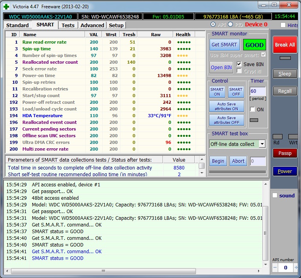Click the log horizontal scrollbar thumb

coord(103,271)
